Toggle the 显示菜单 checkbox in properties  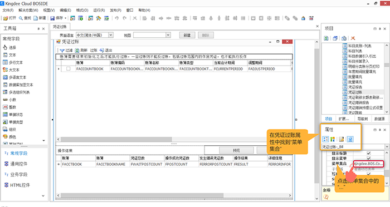coord(369,158)
